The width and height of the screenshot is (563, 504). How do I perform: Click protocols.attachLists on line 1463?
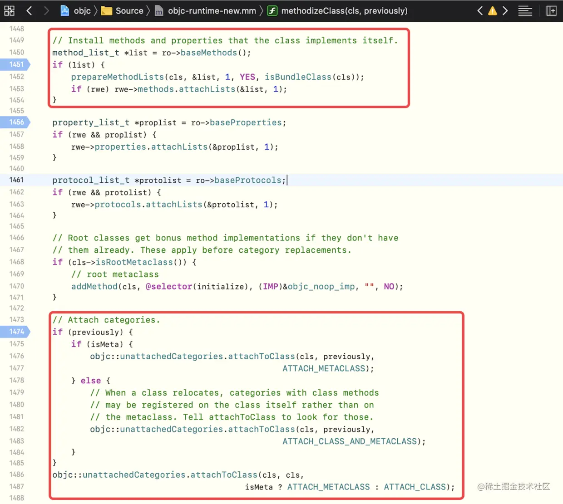coord(148,205)
